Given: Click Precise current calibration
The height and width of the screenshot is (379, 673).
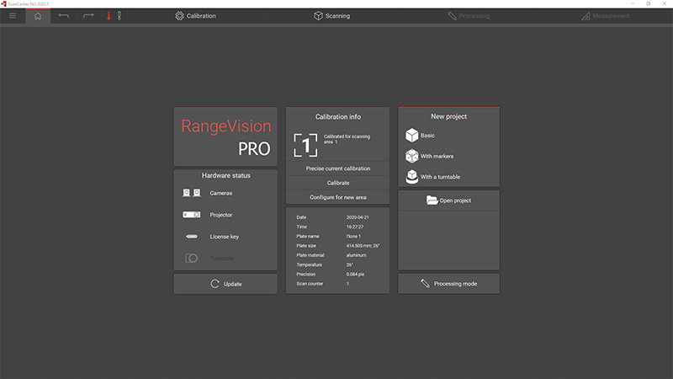Looking at the screenshot, I should pos(338,168).
